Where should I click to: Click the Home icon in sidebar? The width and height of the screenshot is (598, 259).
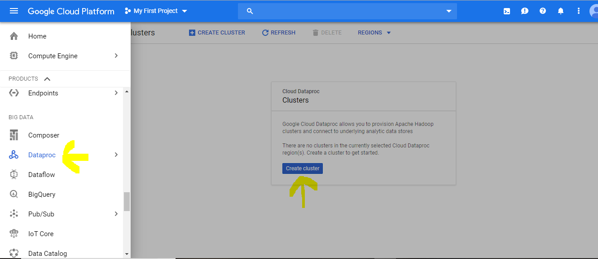pyautogui.click(x=14, y=36)
